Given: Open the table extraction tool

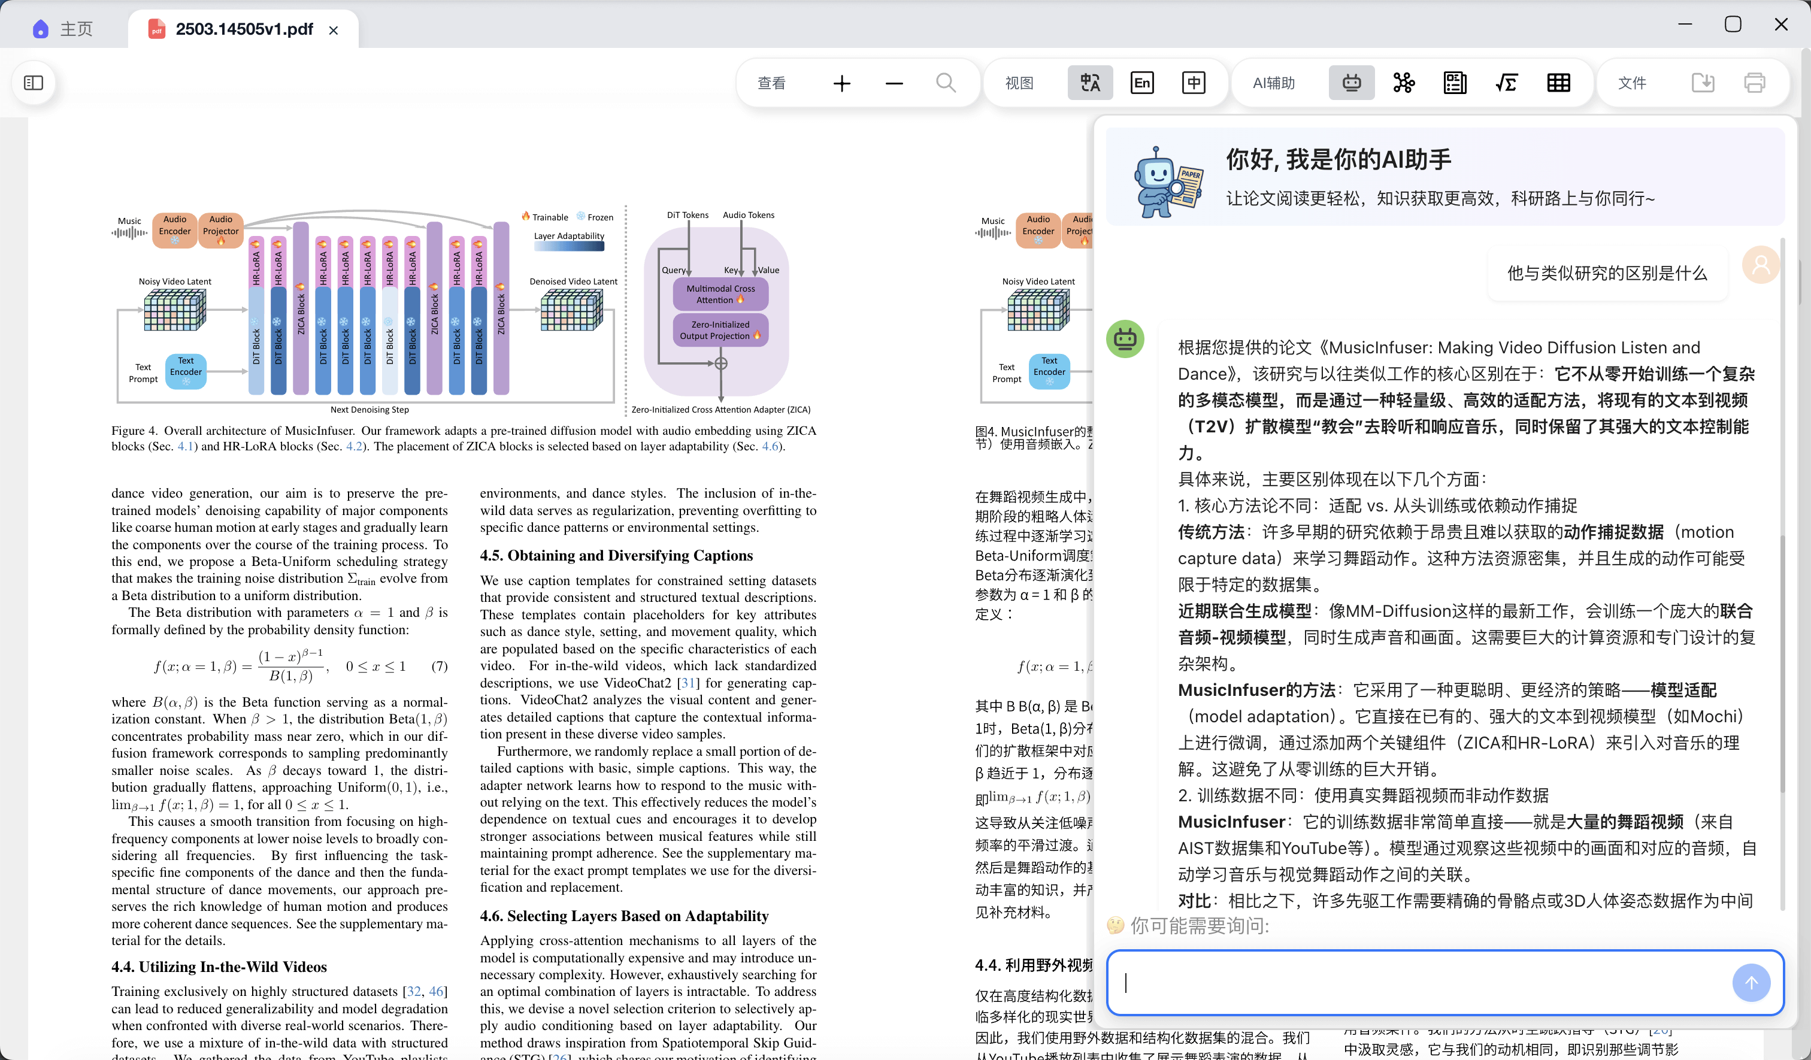Looking at the screenshot, I should 1559,83.
